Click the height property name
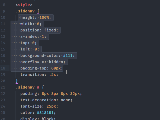The width and height of the screenshot is (160, 120). pyautogui.click(x=28, y=17)
